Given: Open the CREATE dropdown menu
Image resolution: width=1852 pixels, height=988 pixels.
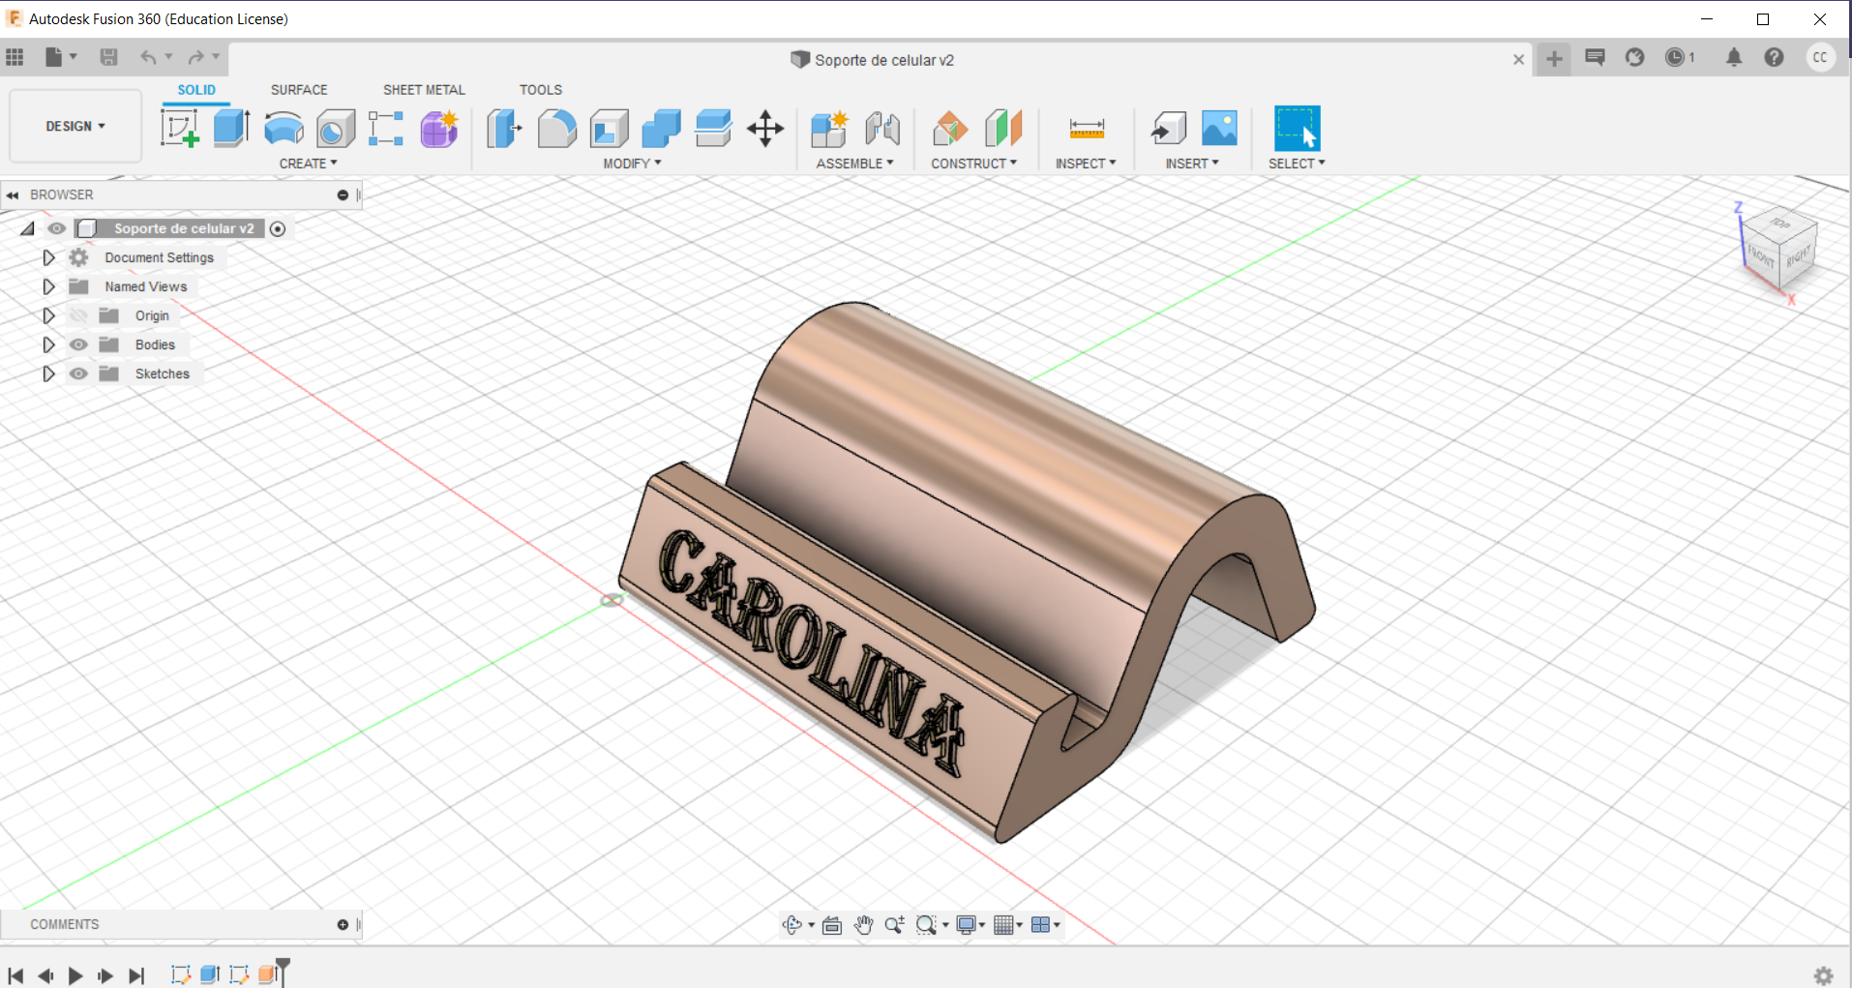Looking at the screenshot, I should pos(309,164).
